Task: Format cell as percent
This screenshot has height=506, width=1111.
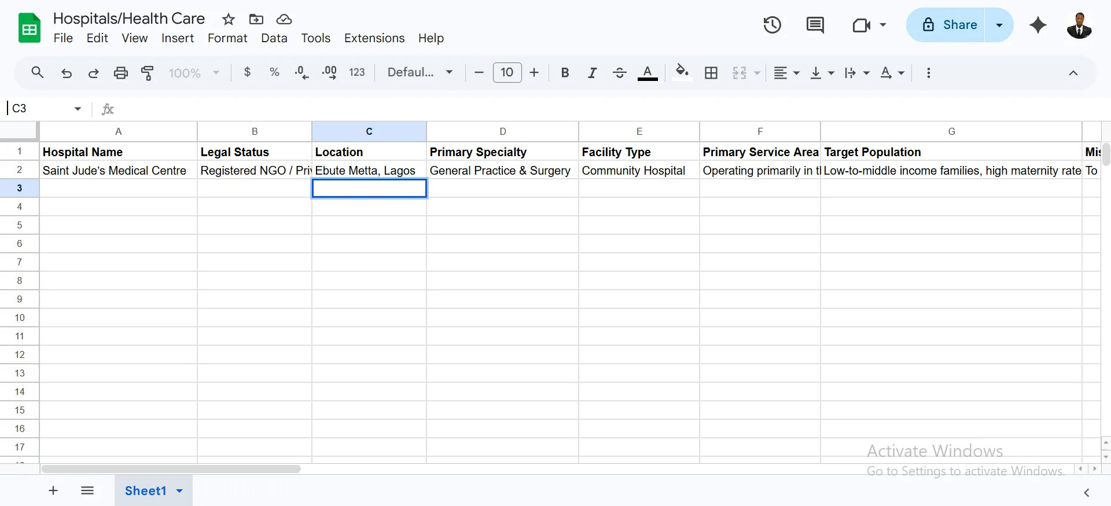Action: [274, 72]
